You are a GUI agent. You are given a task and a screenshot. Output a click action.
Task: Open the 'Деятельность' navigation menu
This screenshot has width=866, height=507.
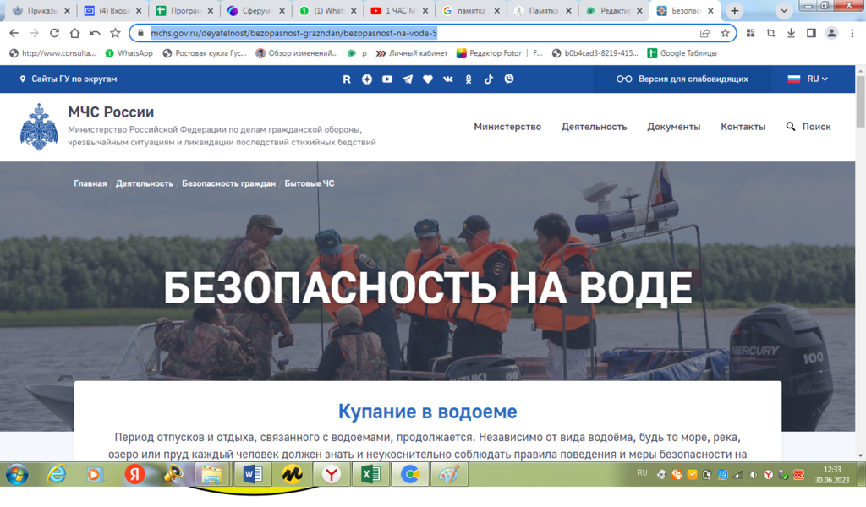(594, 127)
